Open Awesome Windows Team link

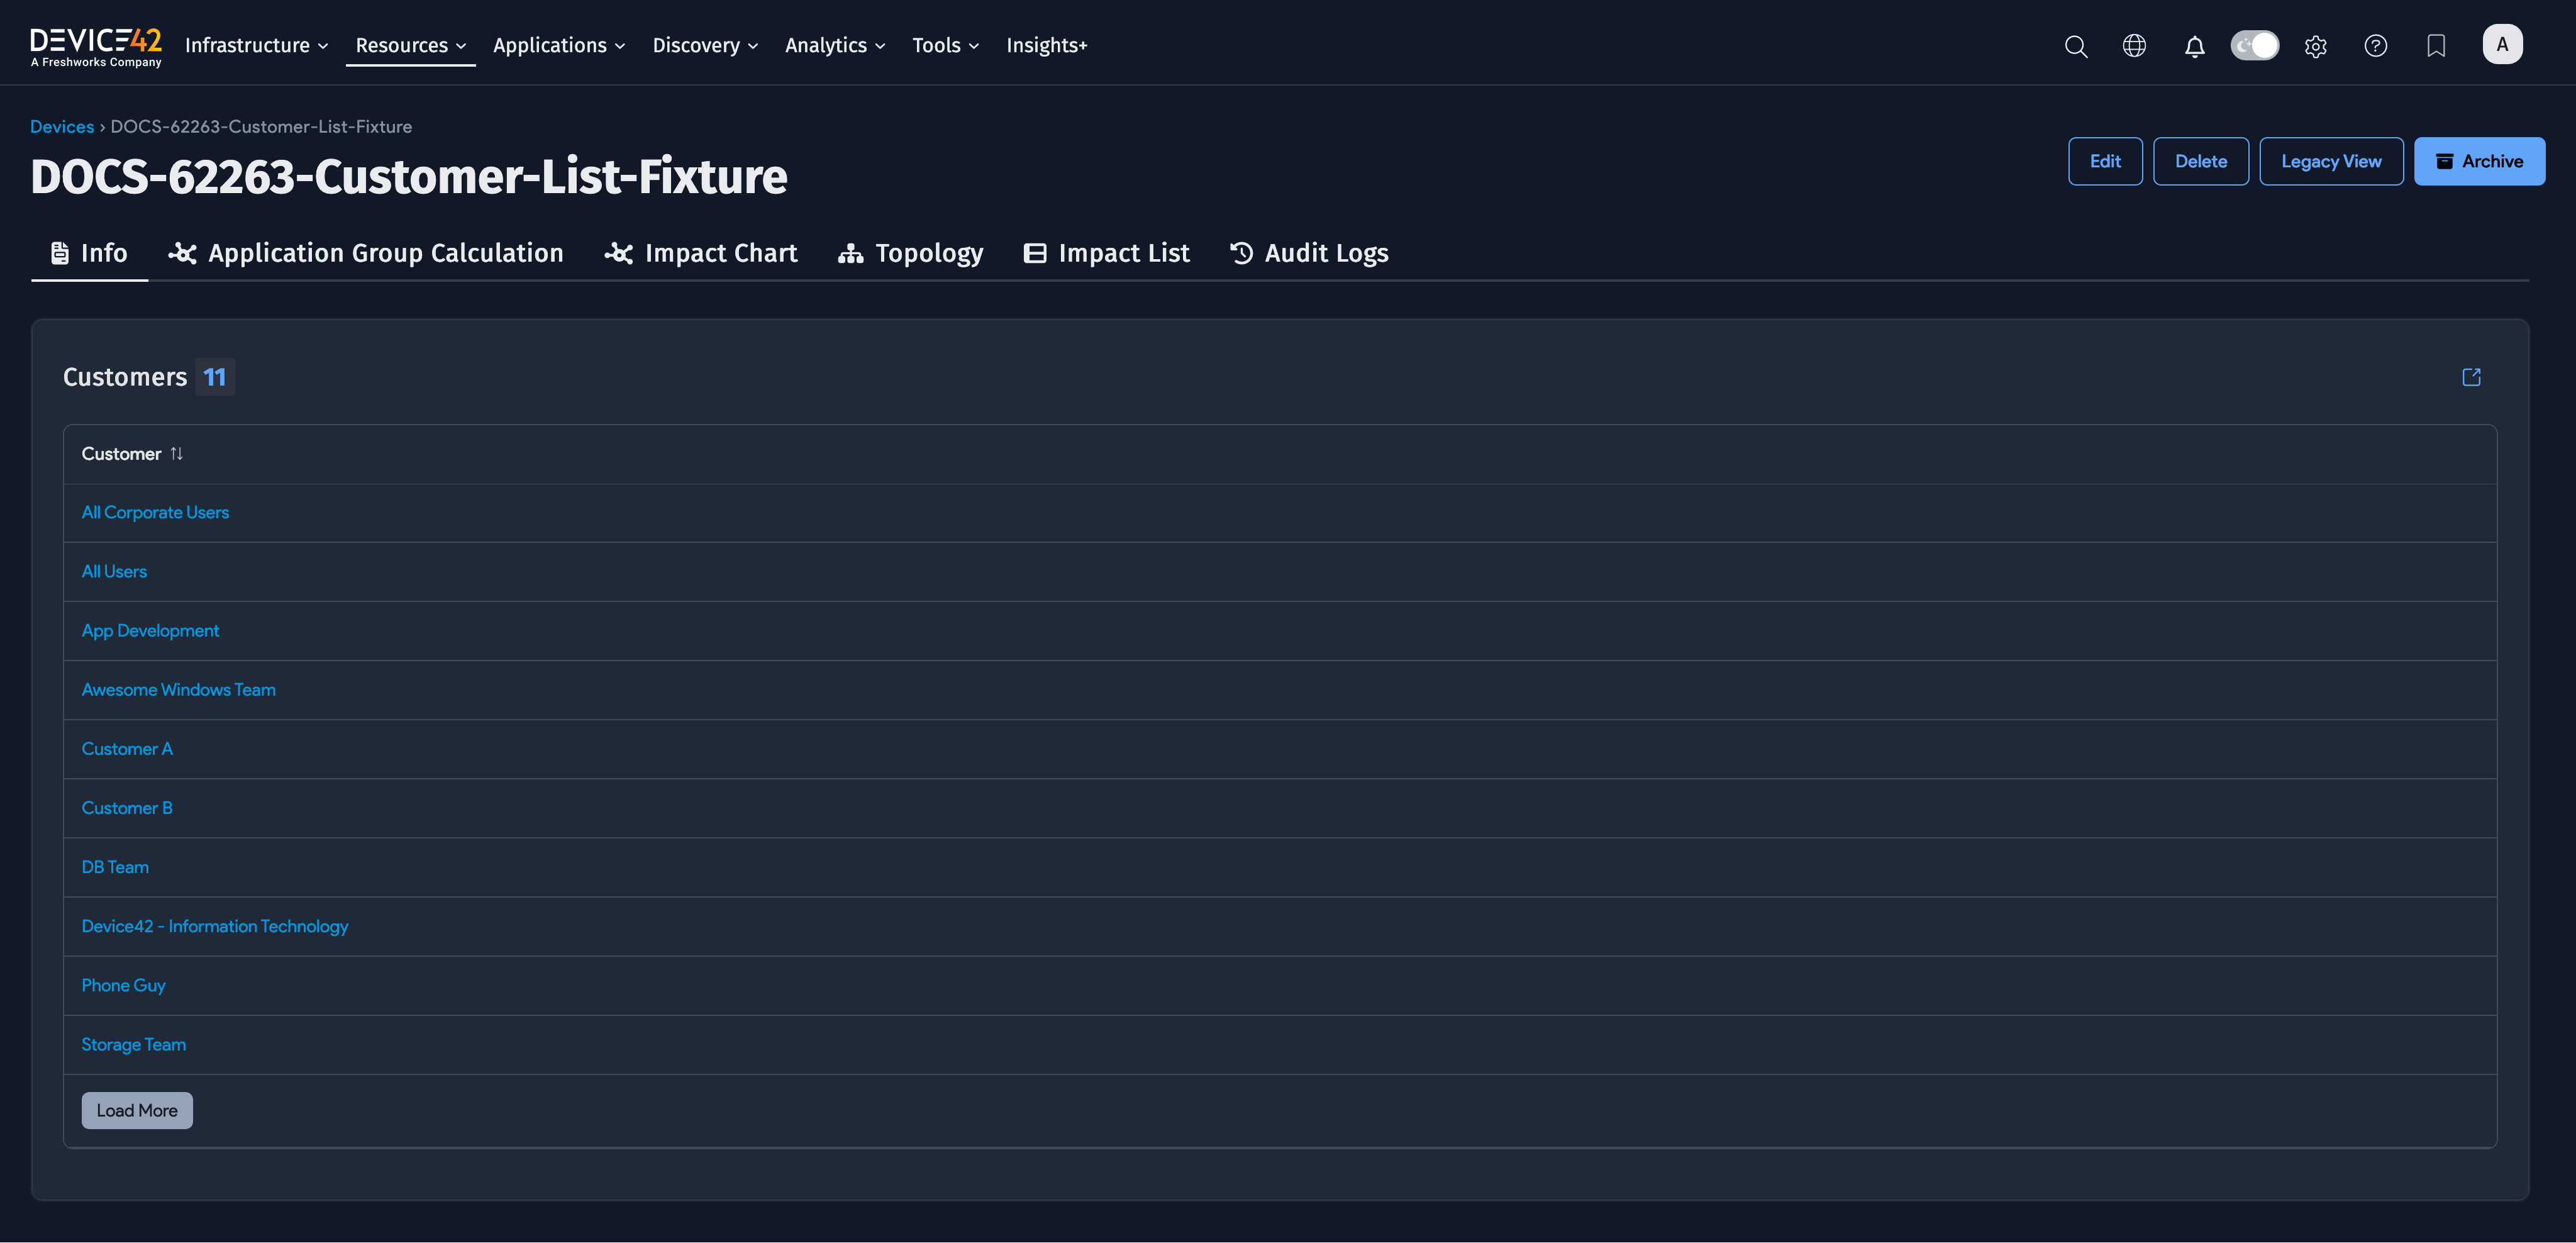point(178,690)
